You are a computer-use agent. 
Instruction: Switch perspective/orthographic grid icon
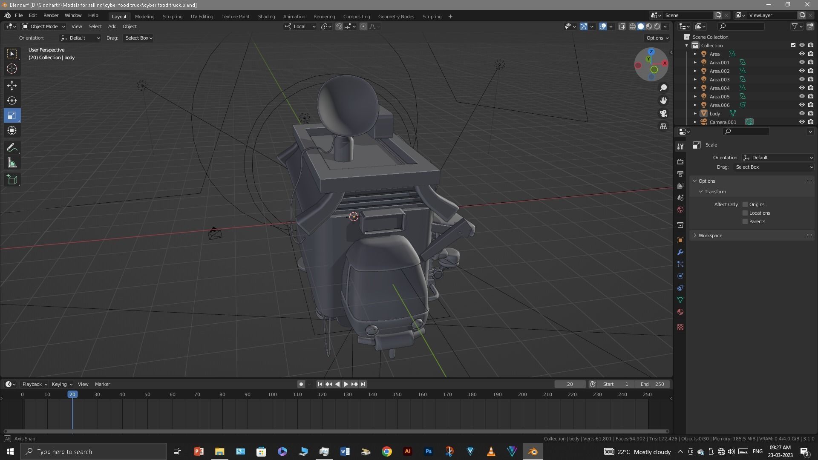click(663, 126)
